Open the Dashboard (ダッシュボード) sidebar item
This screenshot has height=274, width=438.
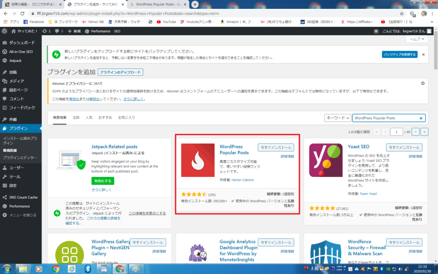click(x=21, y=43)
